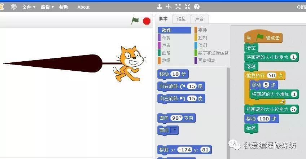Screen dimensions: 306x159
Task: Edit the 50 repeat count field
Action: [x=272, y=75]
